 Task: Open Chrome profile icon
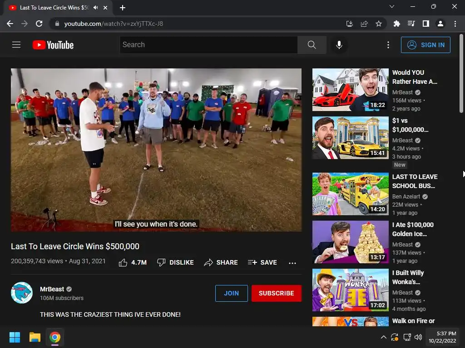pyautogui.click(x=440, y=24)
